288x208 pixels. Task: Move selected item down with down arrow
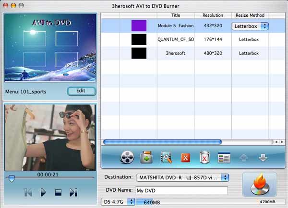point(263,158)
